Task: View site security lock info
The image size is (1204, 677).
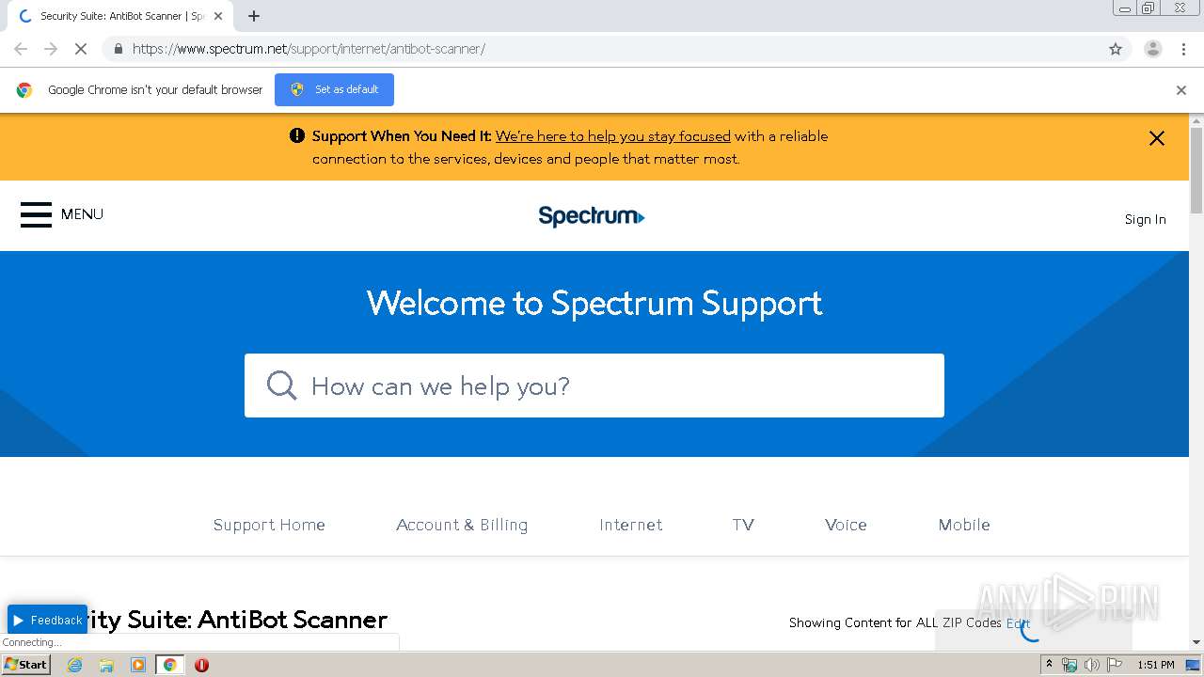Action: pos(118,49)
